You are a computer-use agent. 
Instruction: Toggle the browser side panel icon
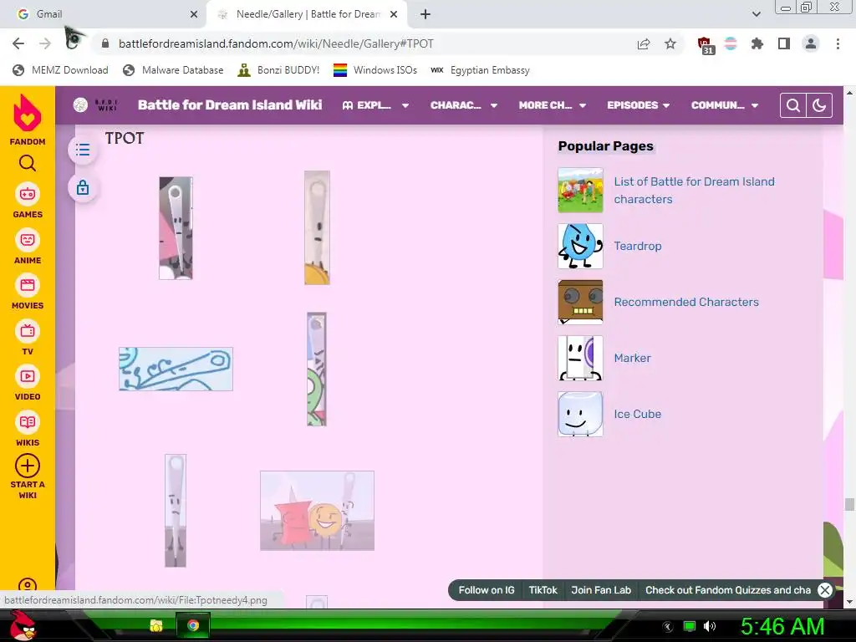click(x=784, y=43)
